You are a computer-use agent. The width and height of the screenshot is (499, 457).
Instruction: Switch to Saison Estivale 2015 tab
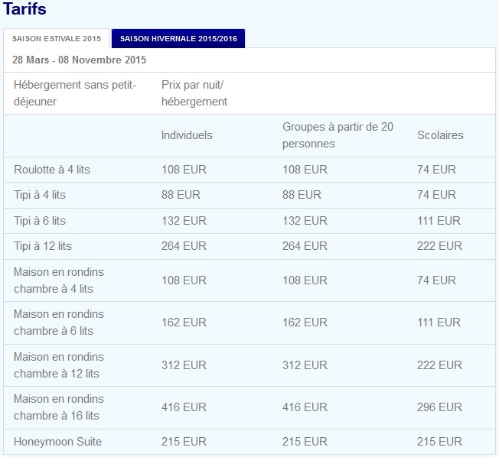pos(57,38)
